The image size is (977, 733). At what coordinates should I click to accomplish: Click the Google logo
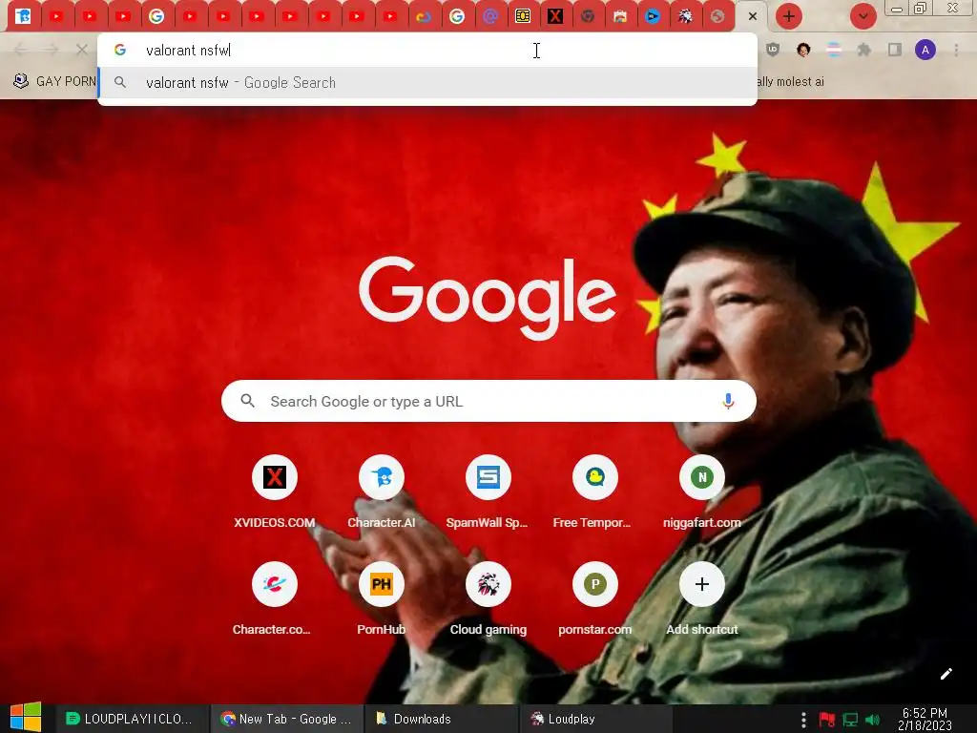pos(488,298)
